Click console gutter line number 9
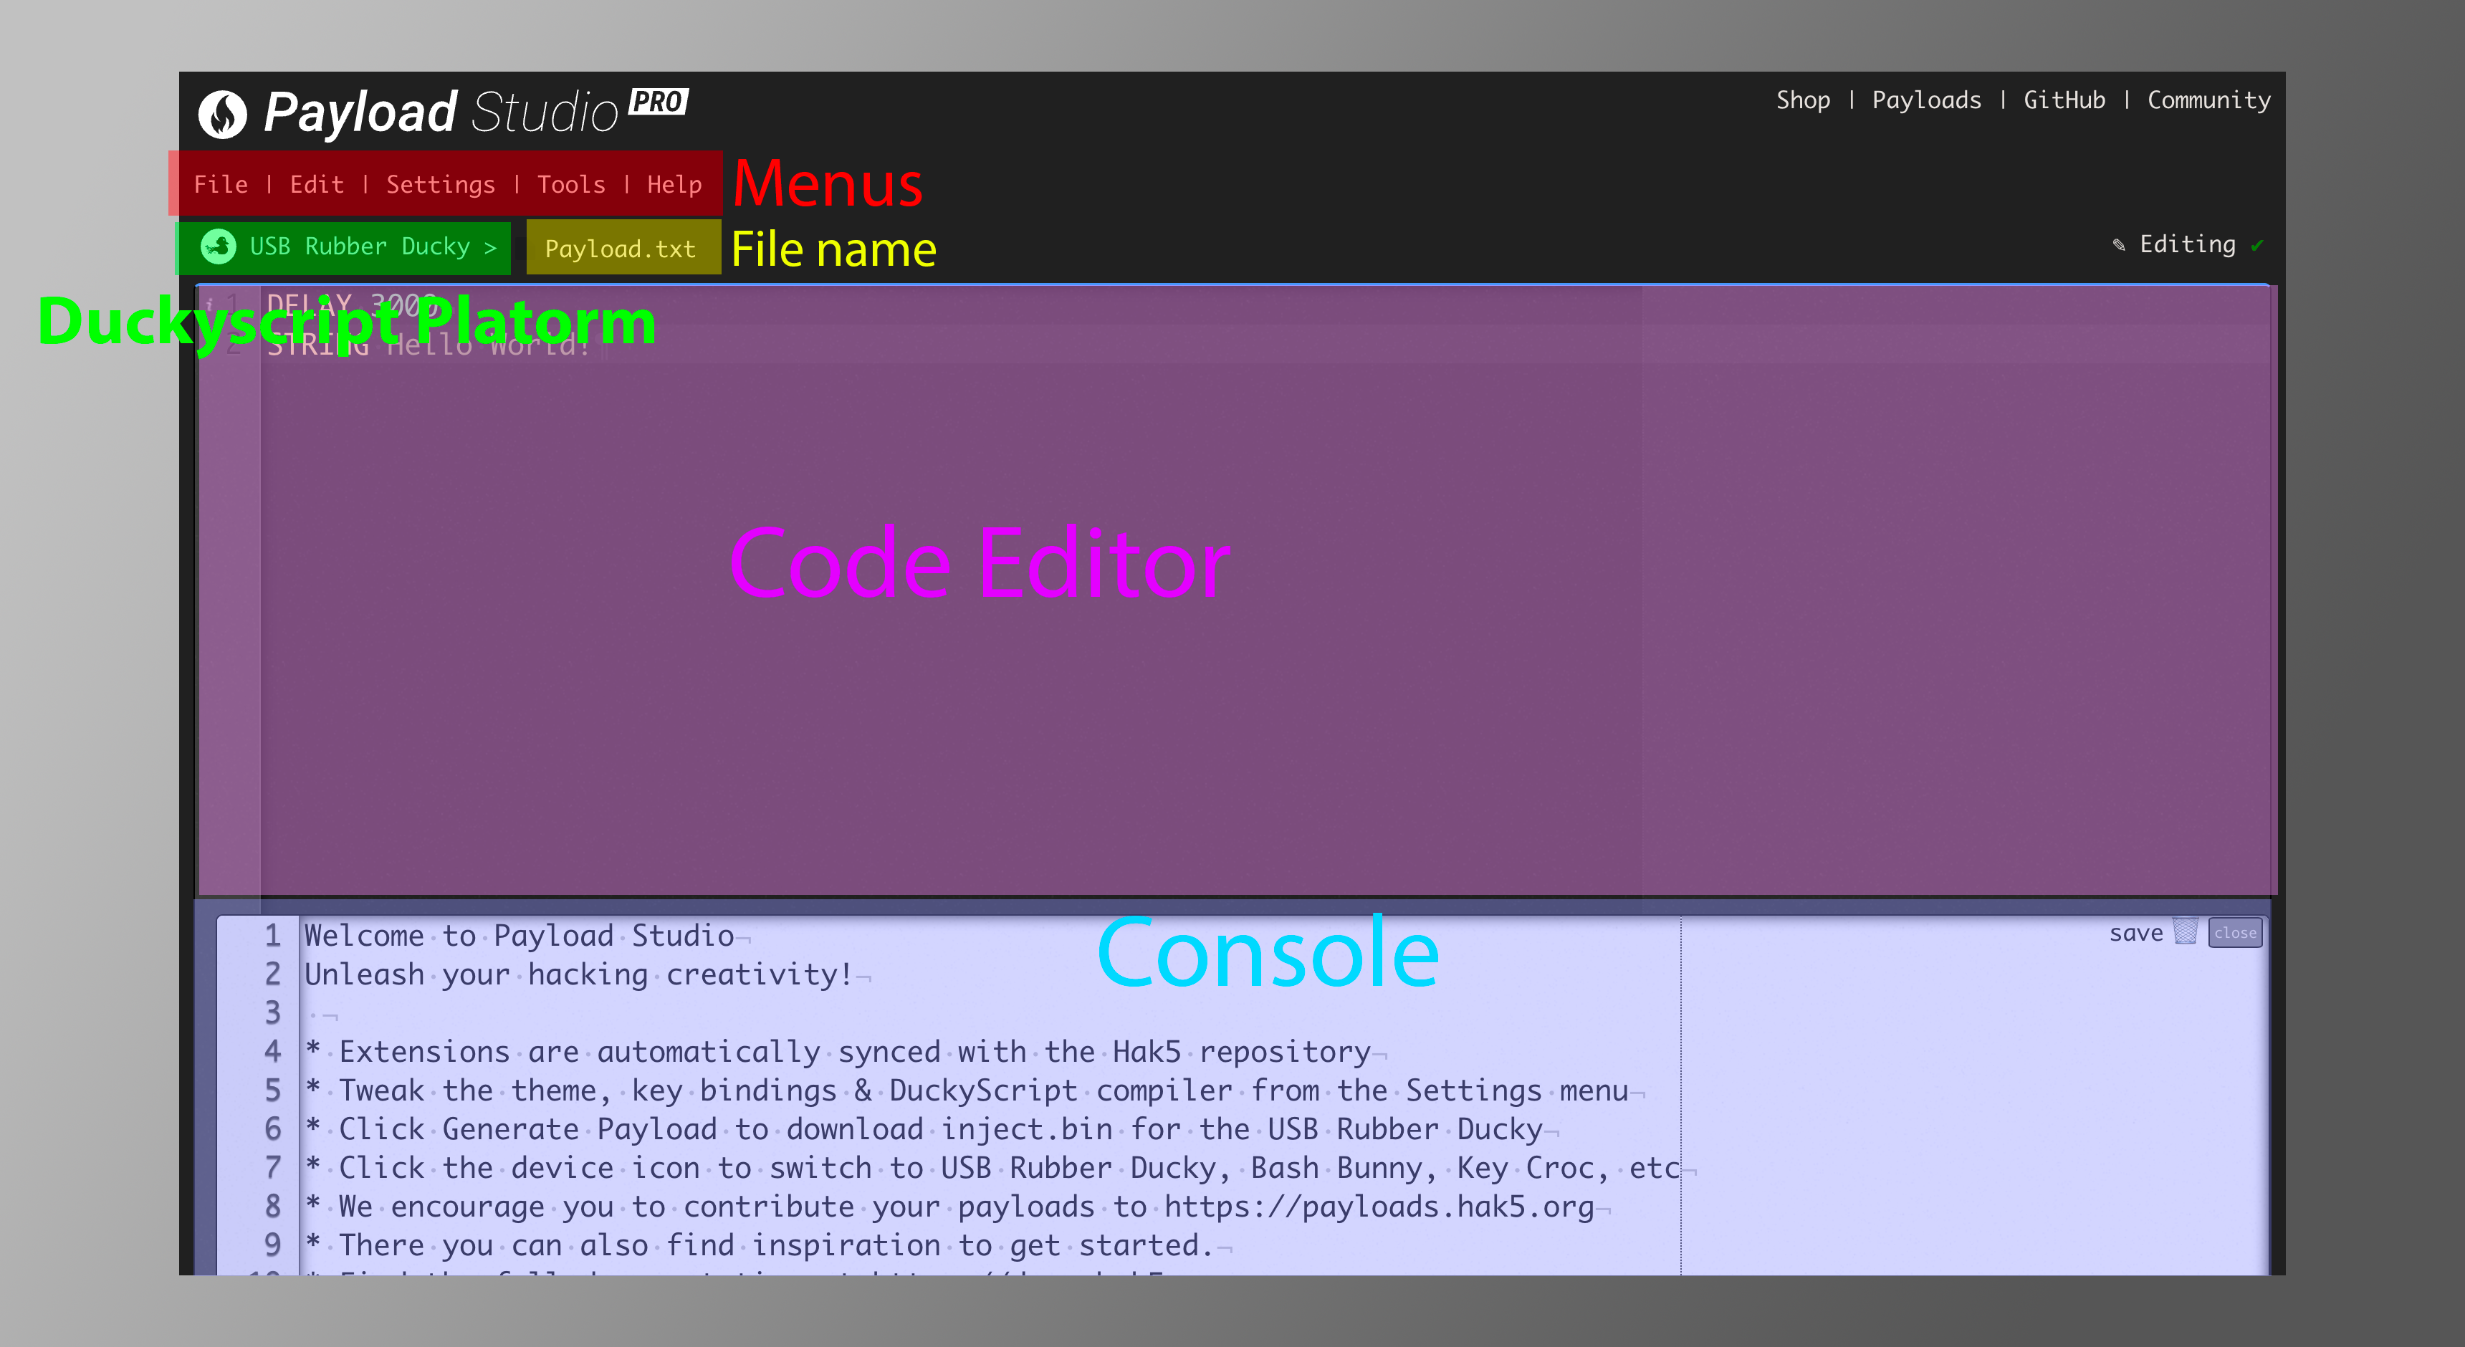 pos(273,1245)
